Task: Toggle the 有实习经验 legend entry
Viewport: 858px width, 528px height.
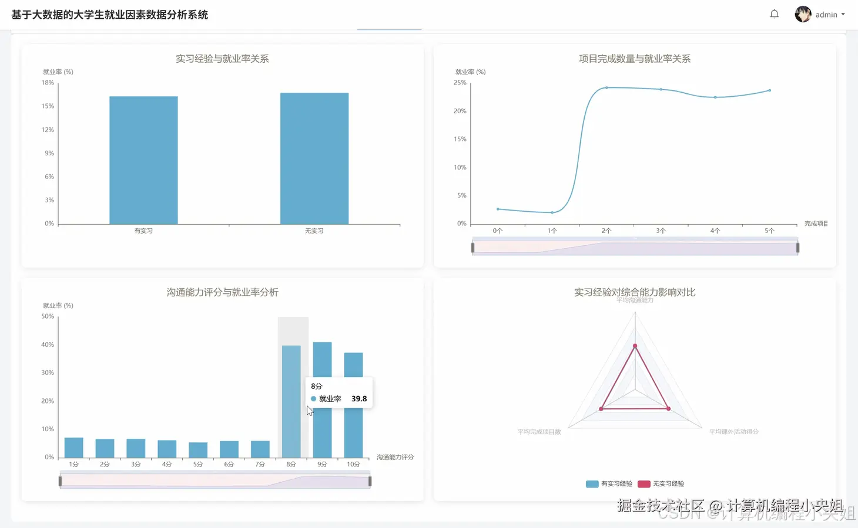Action: pyautogui.click(x=609, y=484)
